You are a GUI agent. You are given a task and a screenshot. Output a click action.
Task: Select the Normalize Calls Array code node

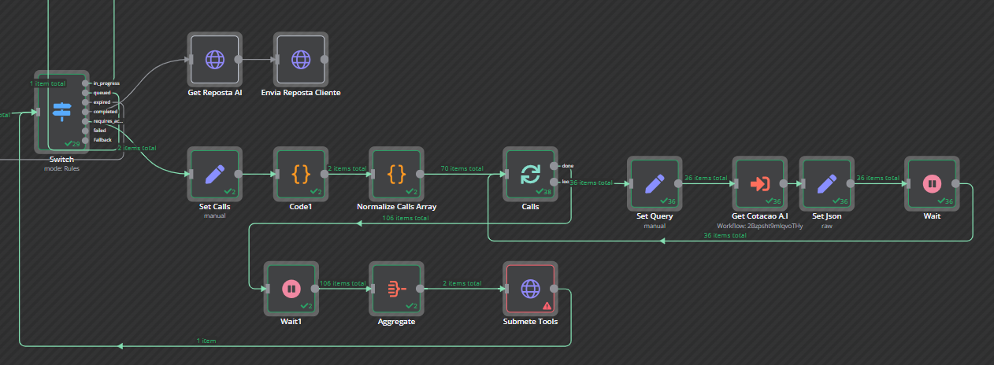(396, 174)
